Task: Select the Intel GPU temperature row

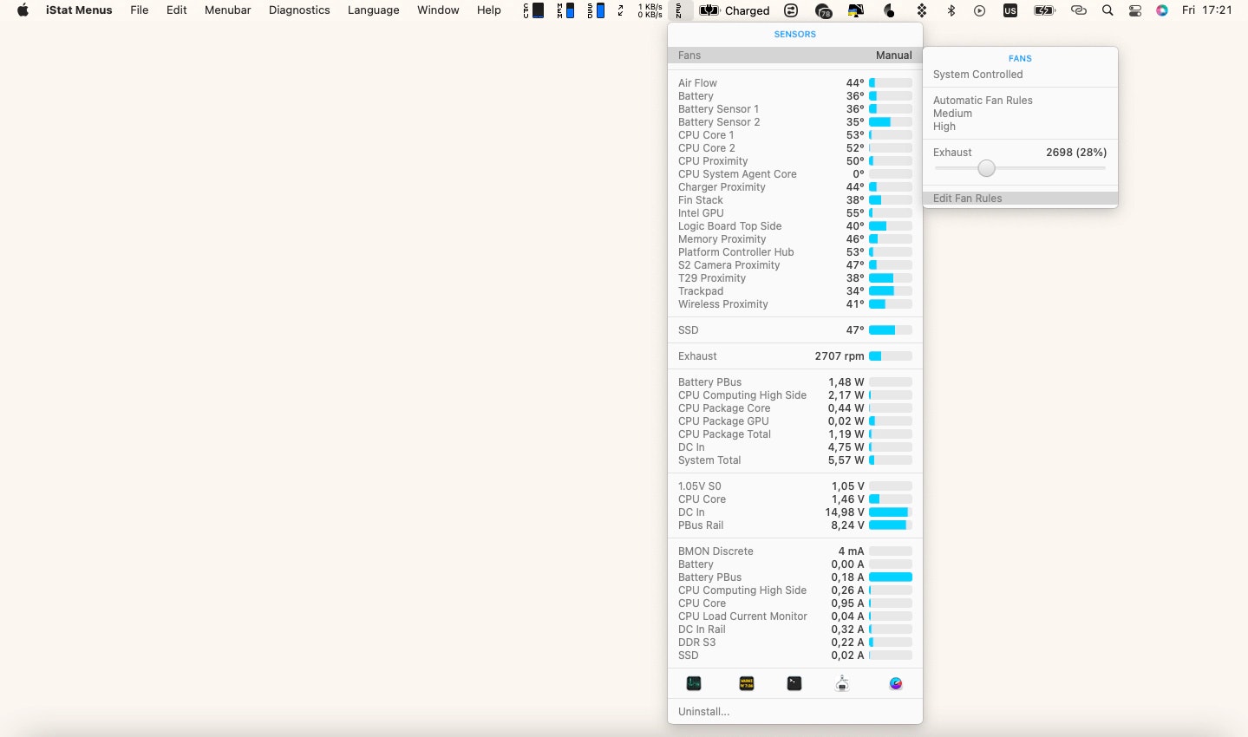Action: pyautogui.click(x=795, y=213)
